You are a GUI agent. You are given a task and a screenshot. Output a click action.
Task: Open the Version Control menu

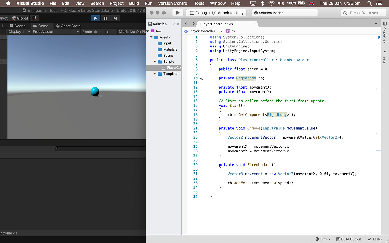(x=173, y=3)
